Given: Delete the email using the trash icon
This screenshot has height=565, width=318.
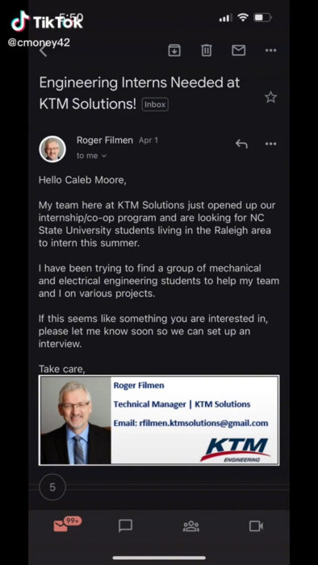Looking at the screenshot, I should pos(207,50).
